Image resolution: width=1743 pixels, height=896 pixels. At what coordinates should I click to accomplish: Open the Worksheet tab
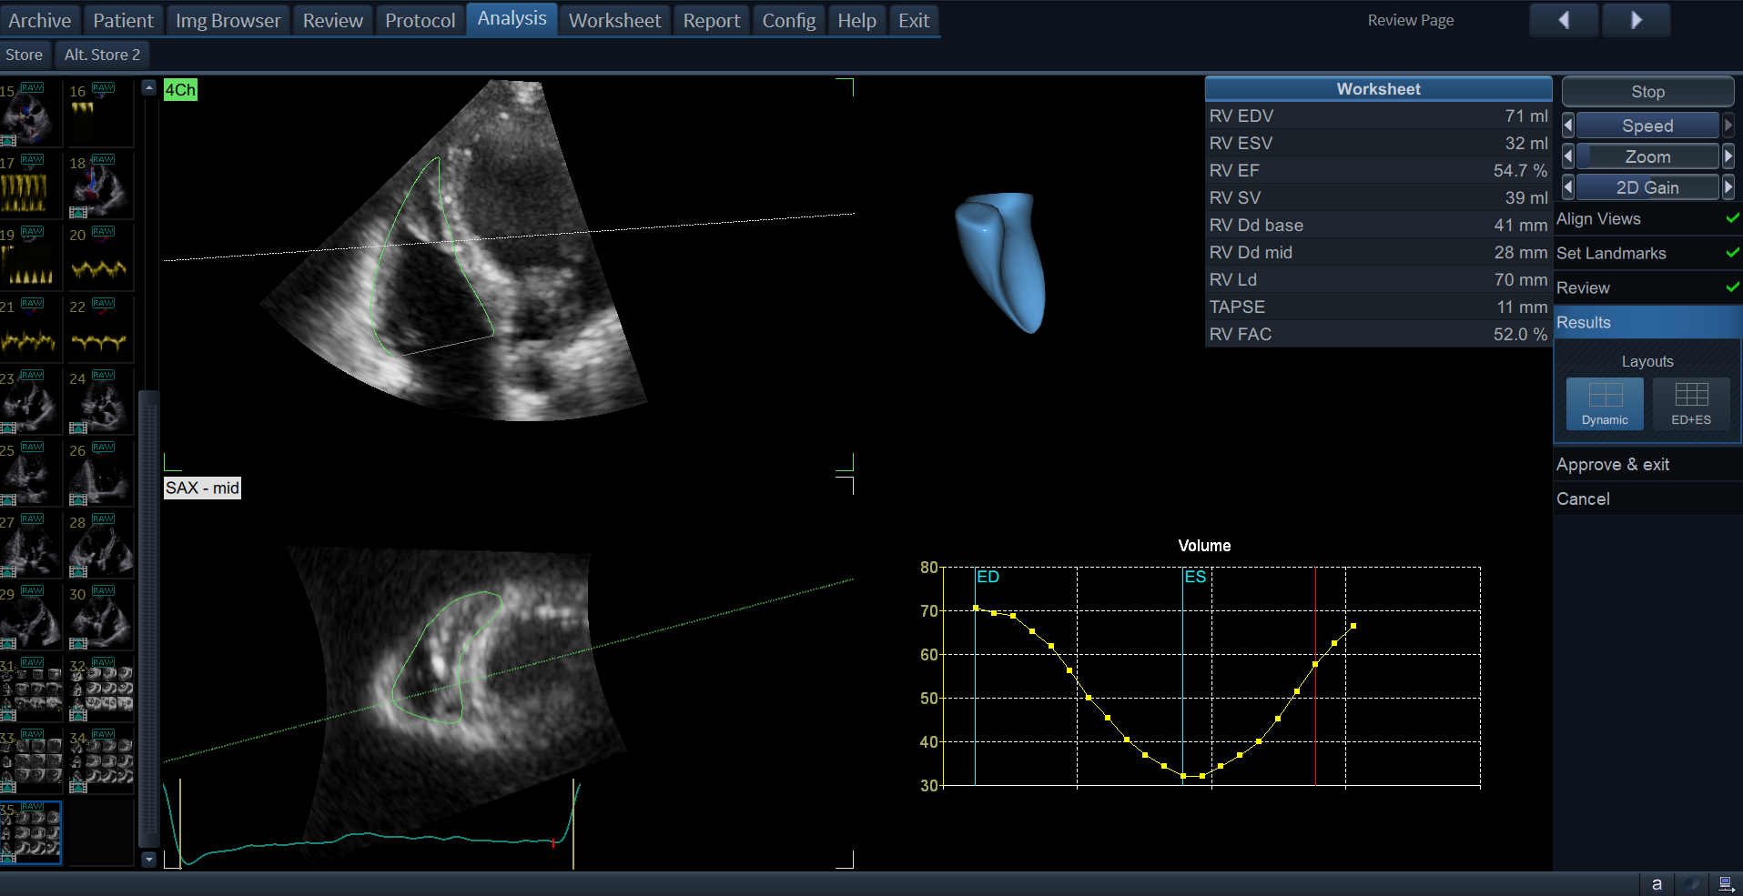coord(614,20)
